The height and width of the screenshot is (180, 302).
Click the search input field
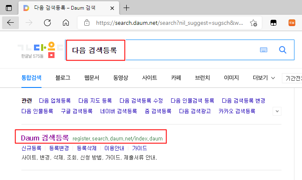coord(180,50)
